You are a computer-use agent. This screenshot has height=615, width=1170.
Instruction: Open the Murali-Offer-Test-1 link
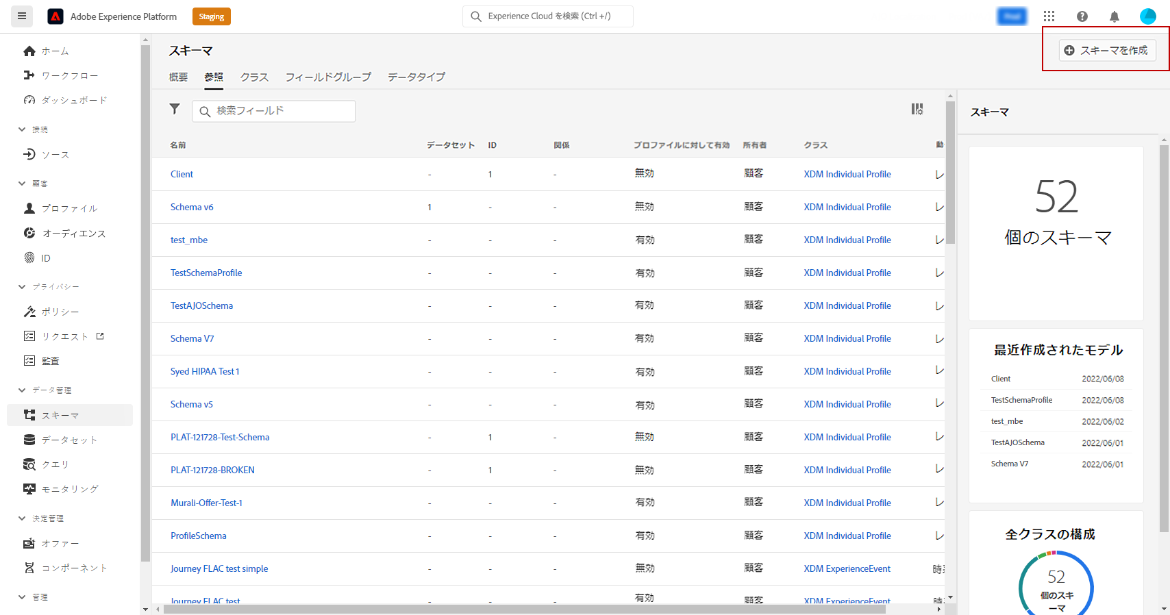point(206,503)
